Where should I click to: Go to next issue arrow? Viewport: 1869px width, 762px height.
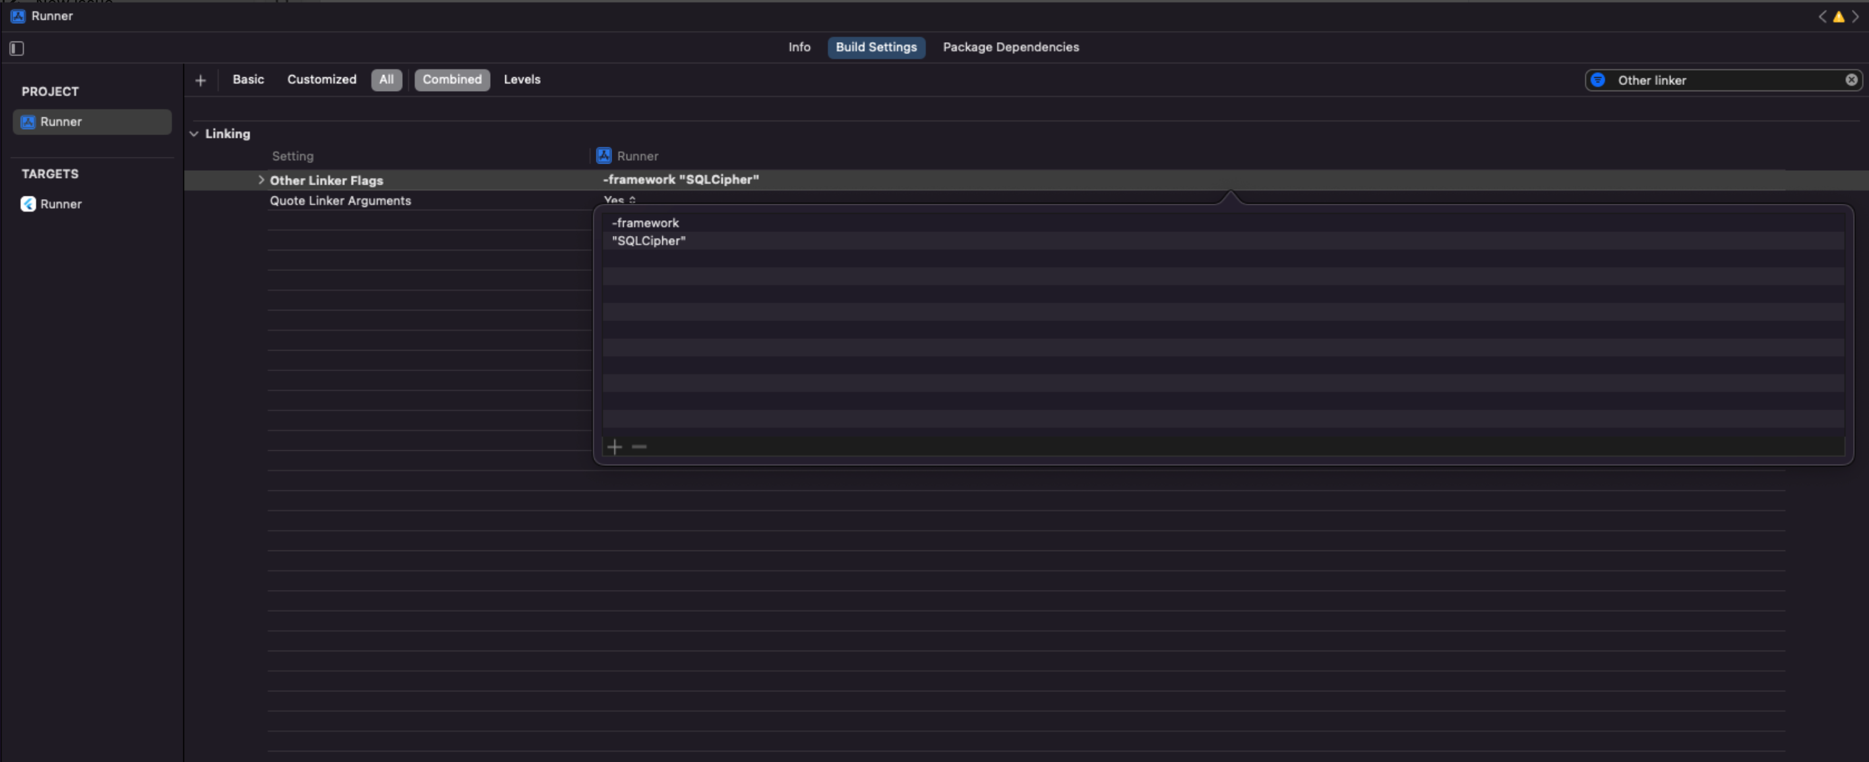(x=1855, y=16)
